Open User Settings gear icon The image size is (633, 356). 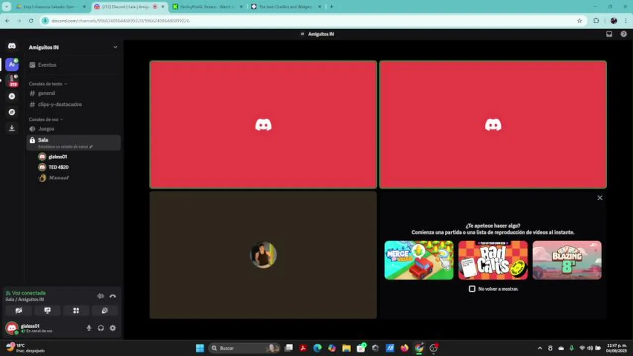pos(113,328)
